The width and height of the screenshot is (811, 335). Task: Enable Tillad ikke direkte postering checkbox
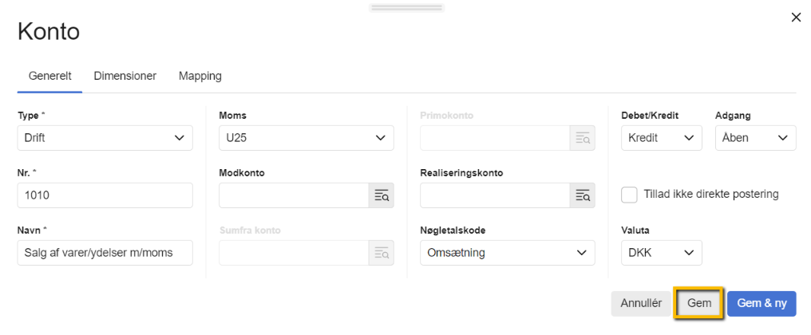click(x=629, y=195)
